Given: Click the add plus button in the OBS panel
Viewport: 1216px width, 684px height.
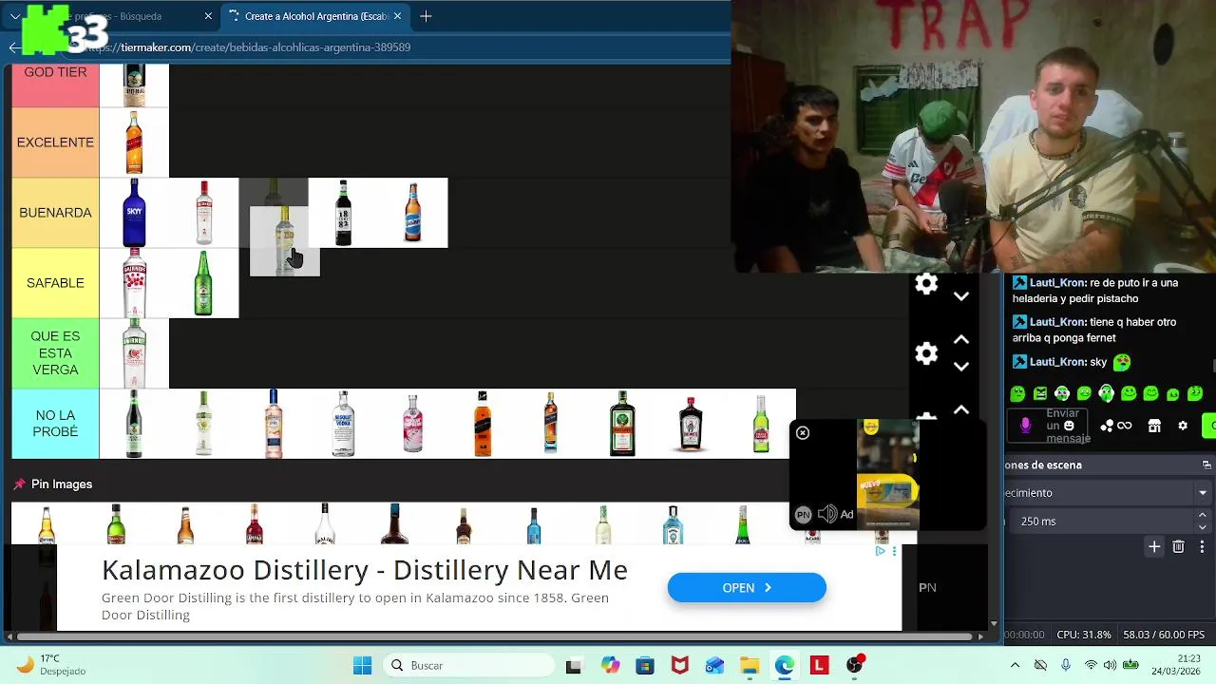Looking at the screenshot, I should (1154, 546).
